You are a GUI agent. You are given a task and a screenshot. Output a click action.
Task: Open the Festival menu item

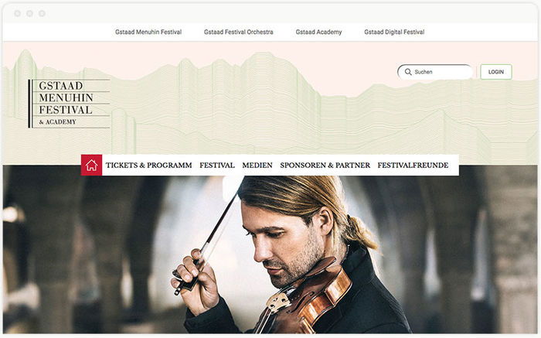(x=217, y=166)
